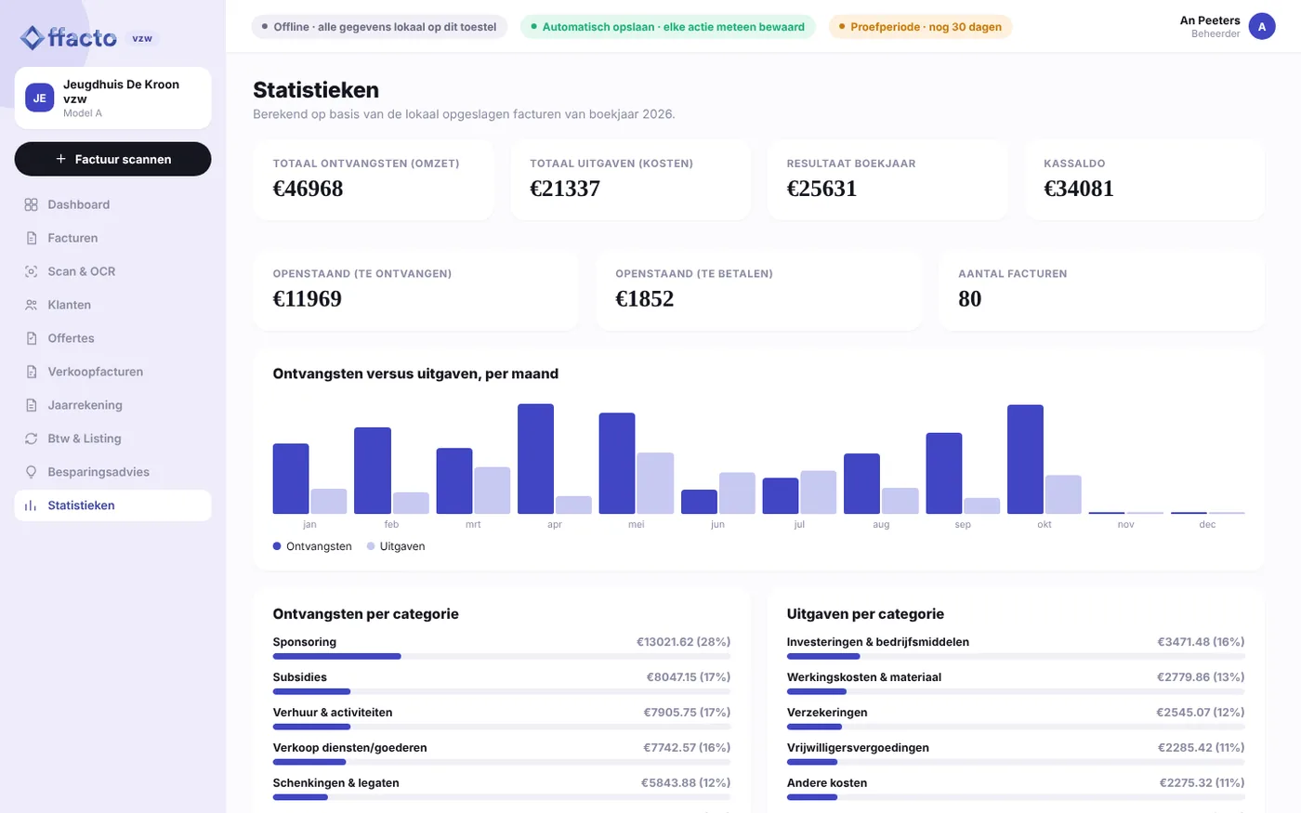Click the Openstaand te ontvangen €11969 card

(x=415, y=290)
